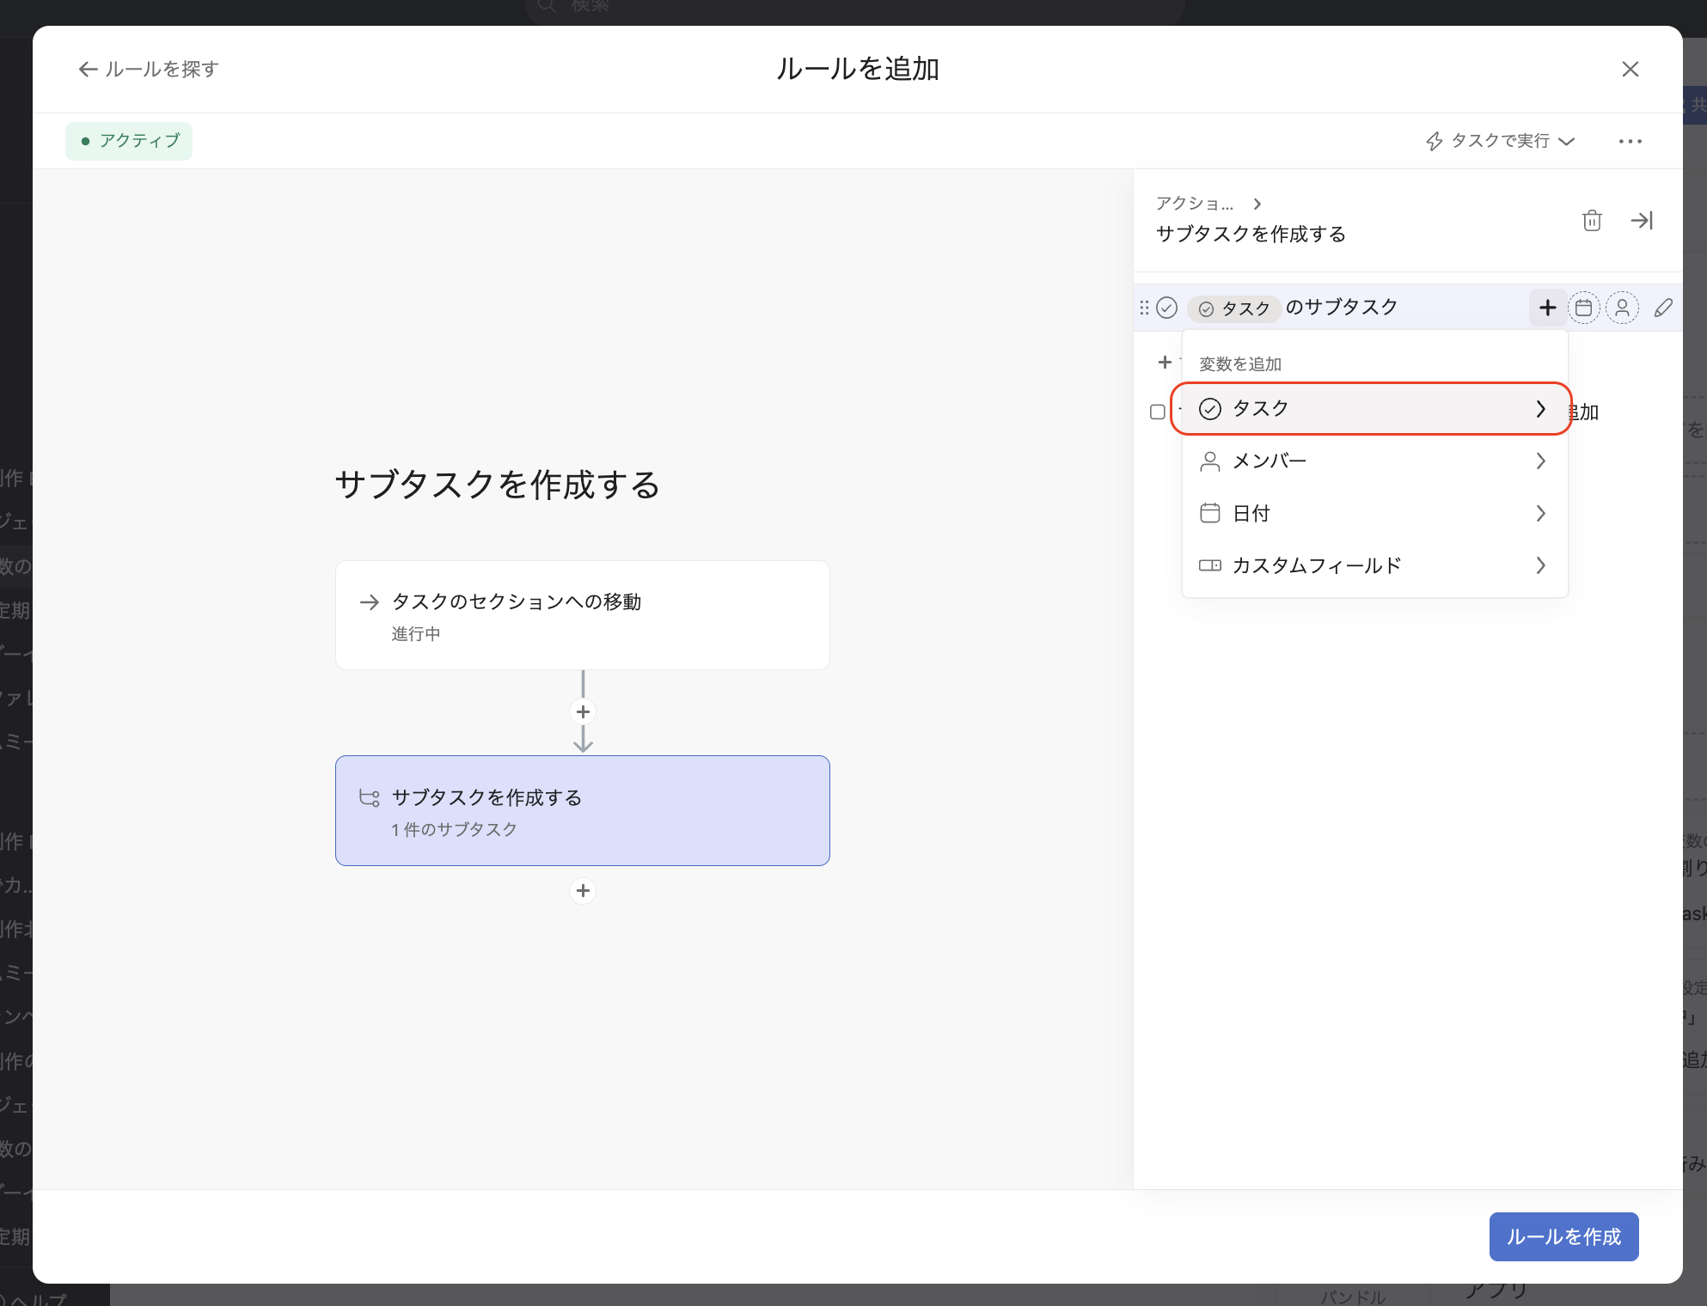Go back via ルールを探す link
The height and width of the screenshot is (1306, 1707).
point(149,69)
